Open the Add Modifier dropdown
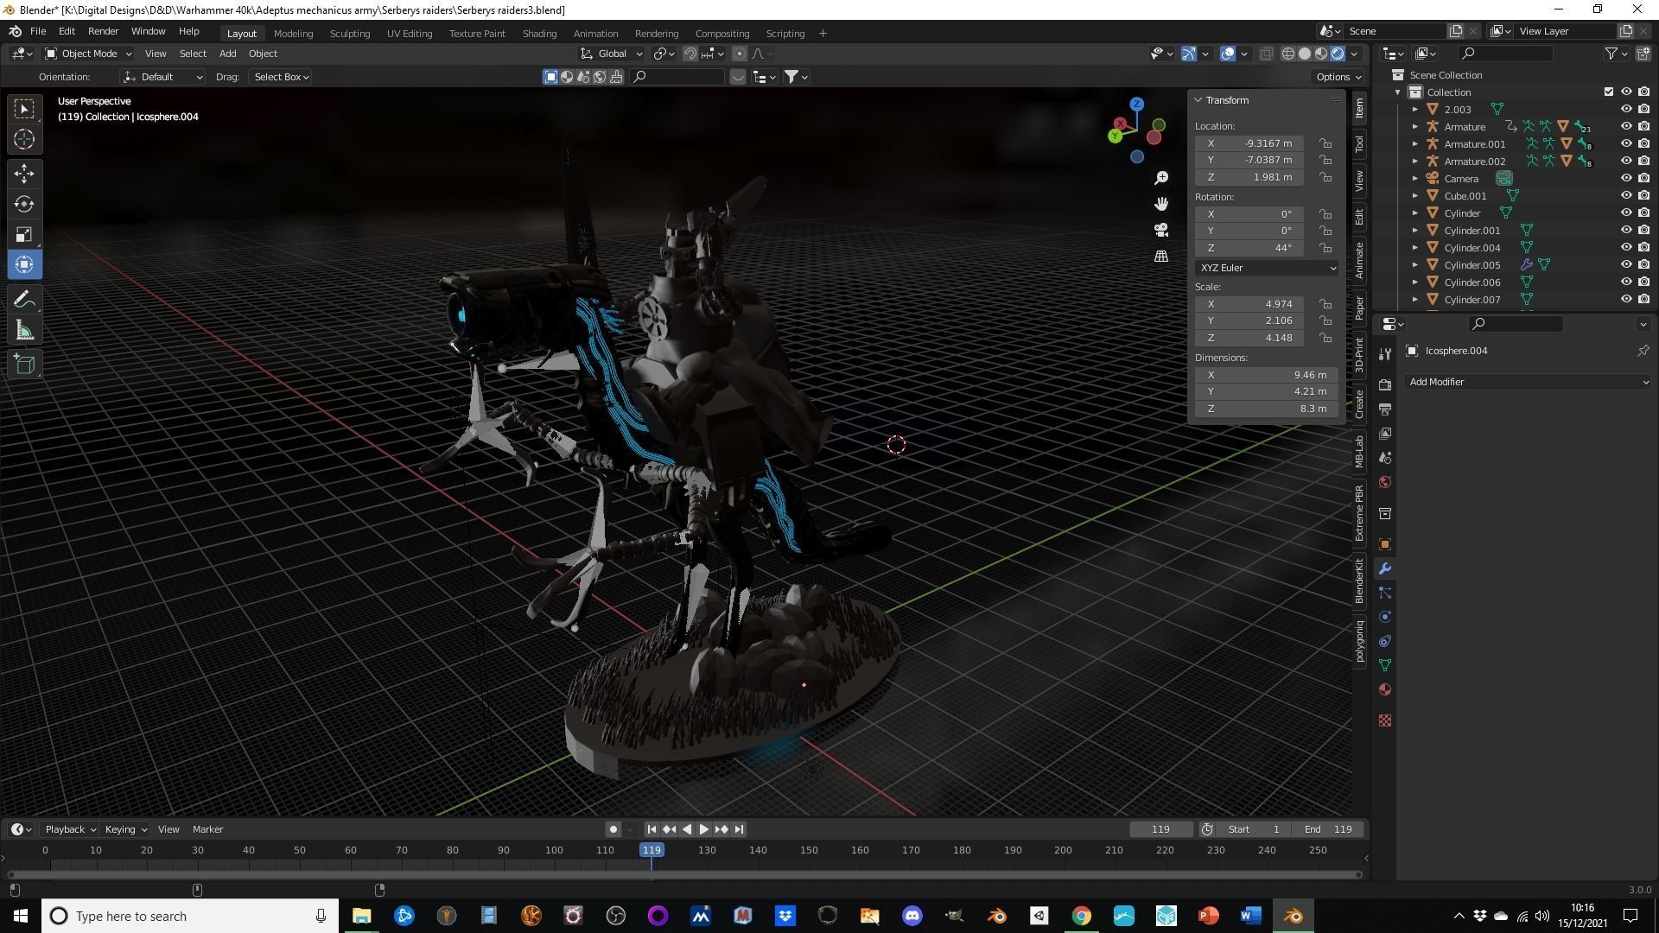 tap(1528, 382)
